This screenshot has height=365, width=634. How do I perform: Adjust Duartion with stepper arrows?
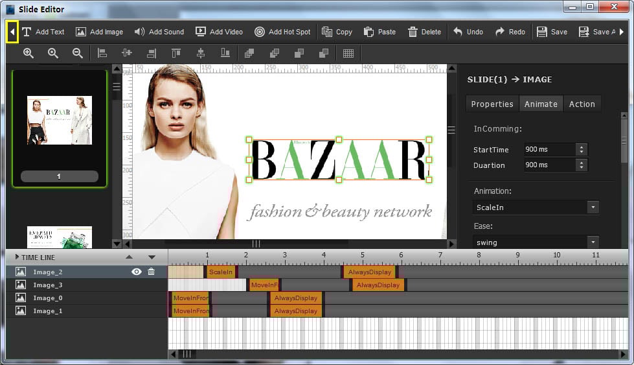[x=582, y=165]
